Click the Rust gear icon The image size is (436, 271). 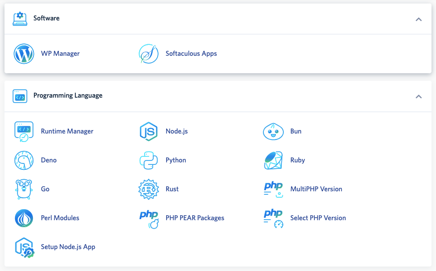point(149,189)
